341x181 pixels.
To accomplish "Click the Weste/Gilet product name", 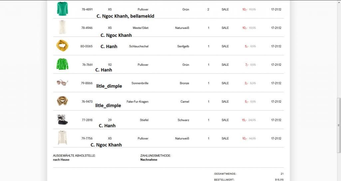I will 141,28.
